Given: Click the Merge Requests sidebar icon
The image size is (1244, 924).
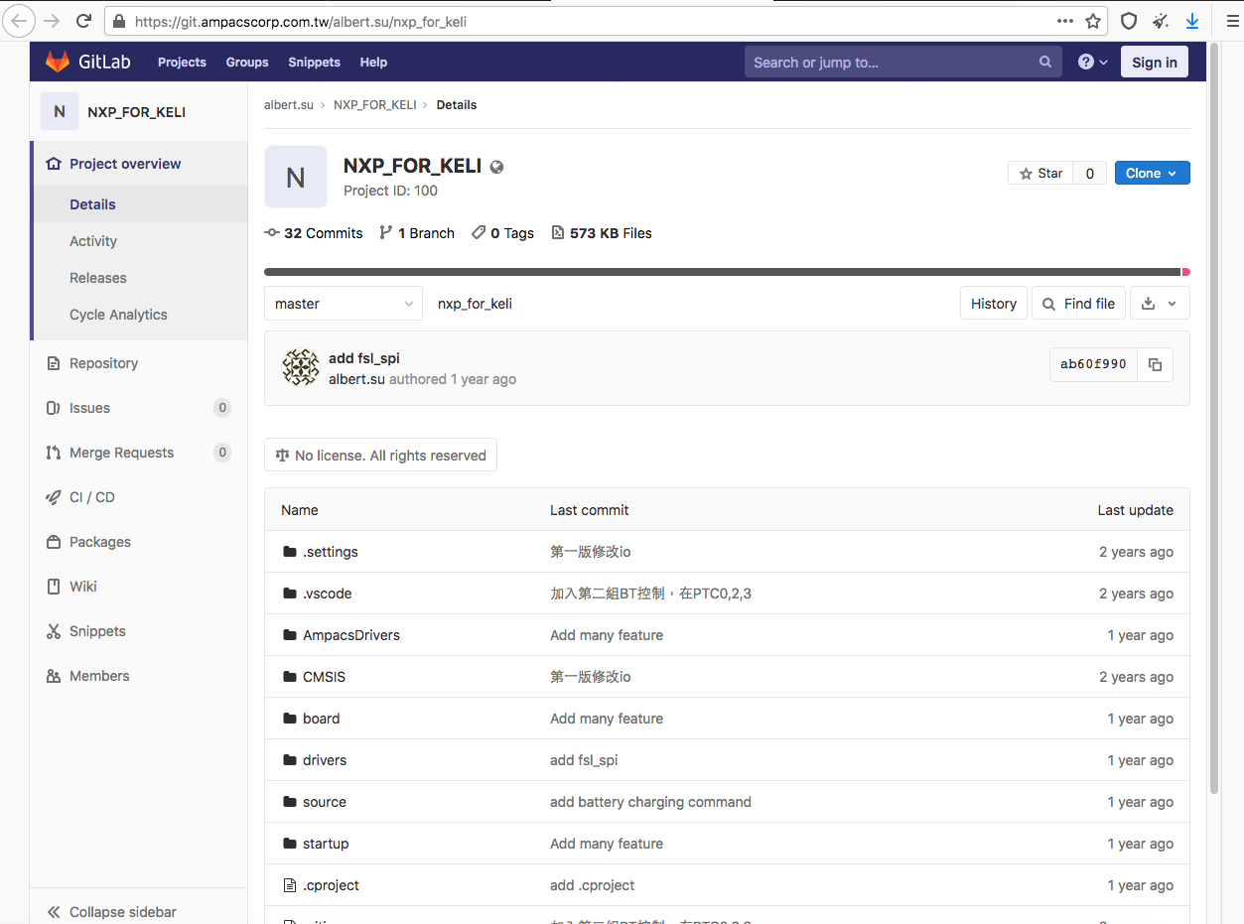Looking at the screenshot, I should click(54, 453).
